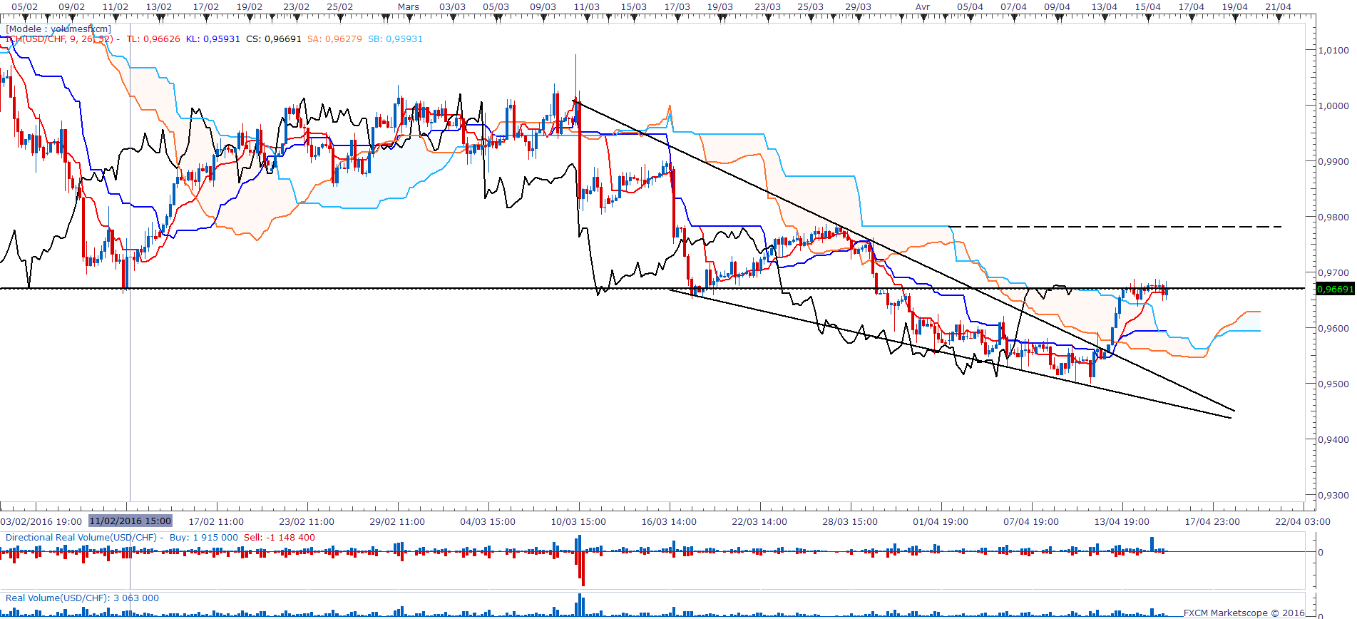Click the "Avr" month label on top axis
The image size is (1357, 619).
[923, 7]
